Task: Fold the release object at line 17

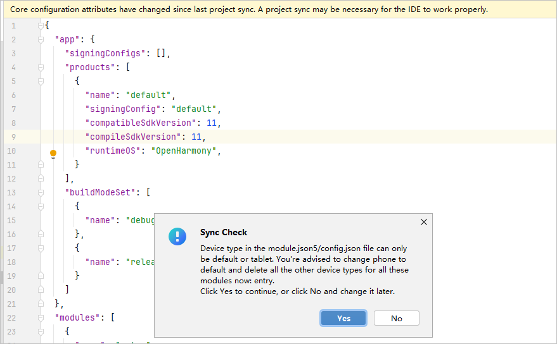Action: tap(41, 248)
